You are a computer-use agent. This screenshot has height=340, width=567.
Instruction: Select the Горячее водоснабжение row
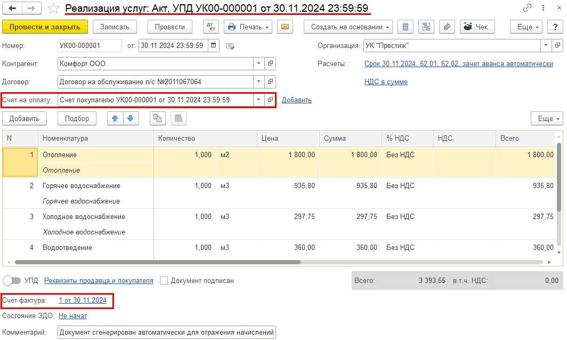click(279, 193)
